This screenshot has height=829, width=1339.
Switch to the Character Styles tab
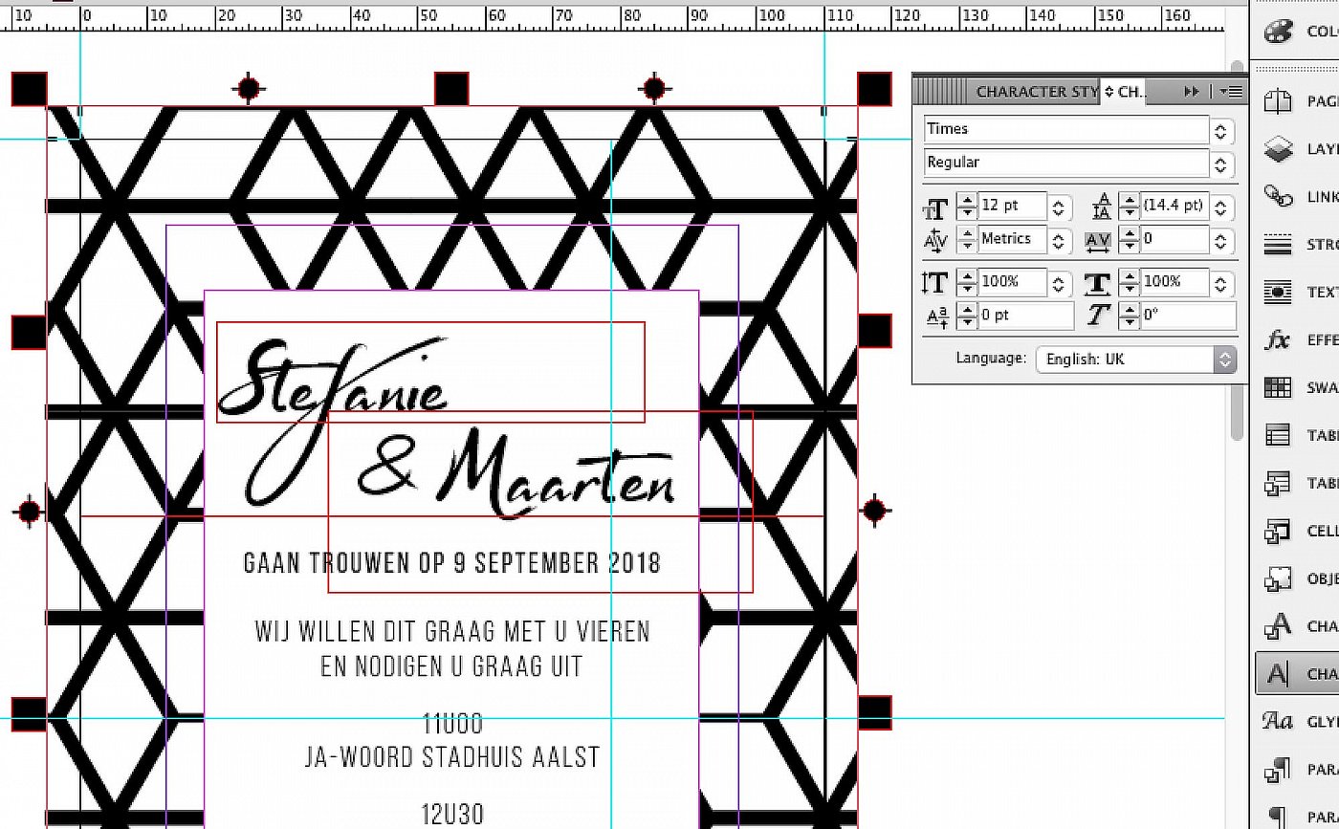[1036, 92]
